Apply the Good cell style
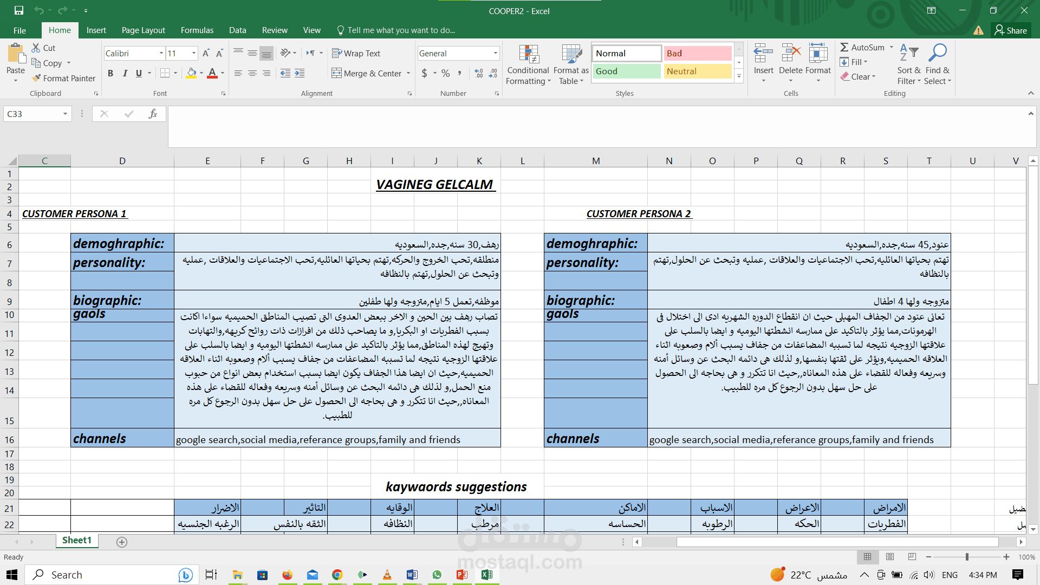Screen dimensions: 1040x585 [x=627, y=71]
